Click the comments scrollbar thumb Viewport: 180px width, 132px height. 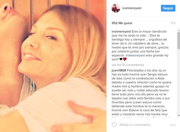point(179,41)
